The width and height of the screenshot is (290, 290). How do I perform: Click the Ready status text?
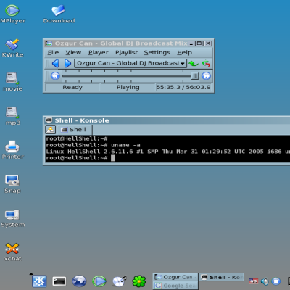click(x=72, y=87)
